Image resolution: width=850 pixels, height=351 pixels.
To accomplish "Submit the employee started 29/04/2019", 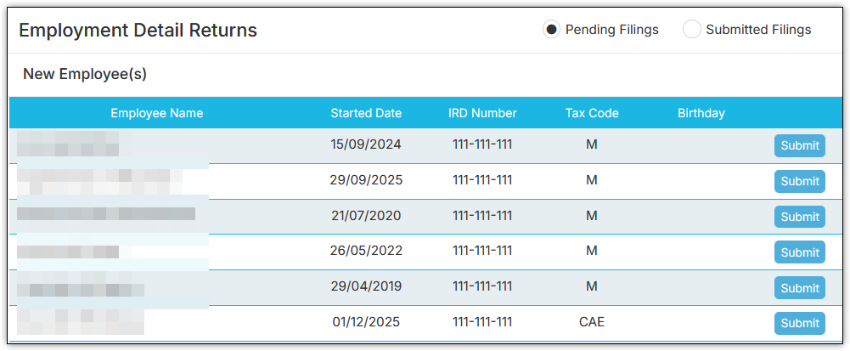I will (x=799, y=288).
